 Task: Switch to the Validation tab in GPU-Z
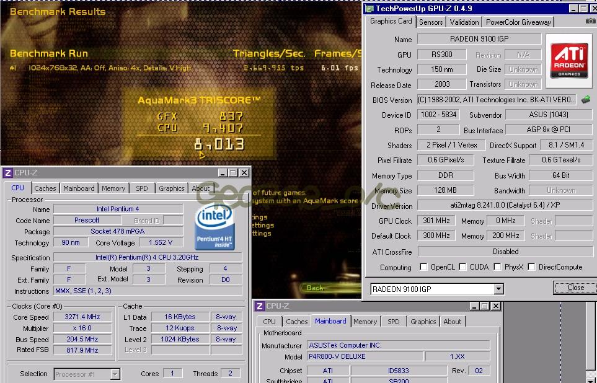[464, 22]
